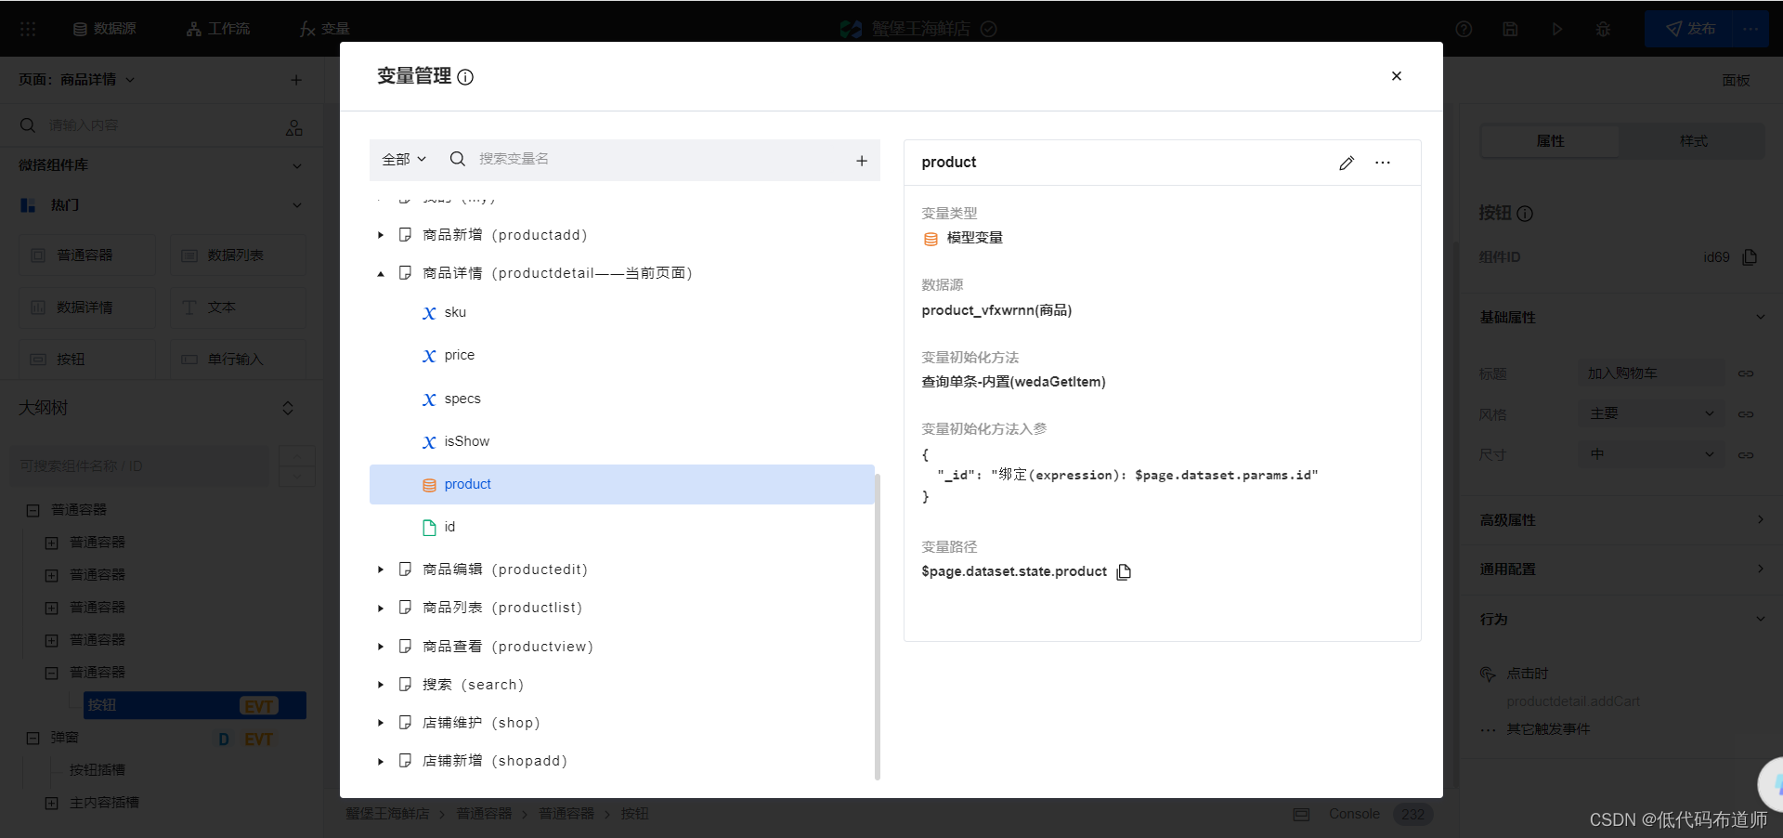The image size is (1783, 838).
Task: Select the id parameter variable
Action: [621, 527]
